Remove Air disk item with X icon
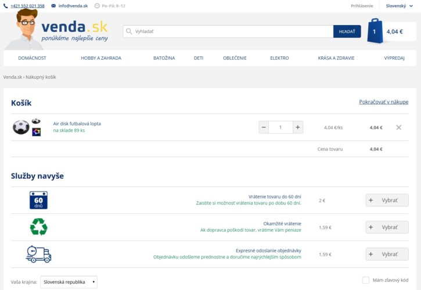 (399, 128)
